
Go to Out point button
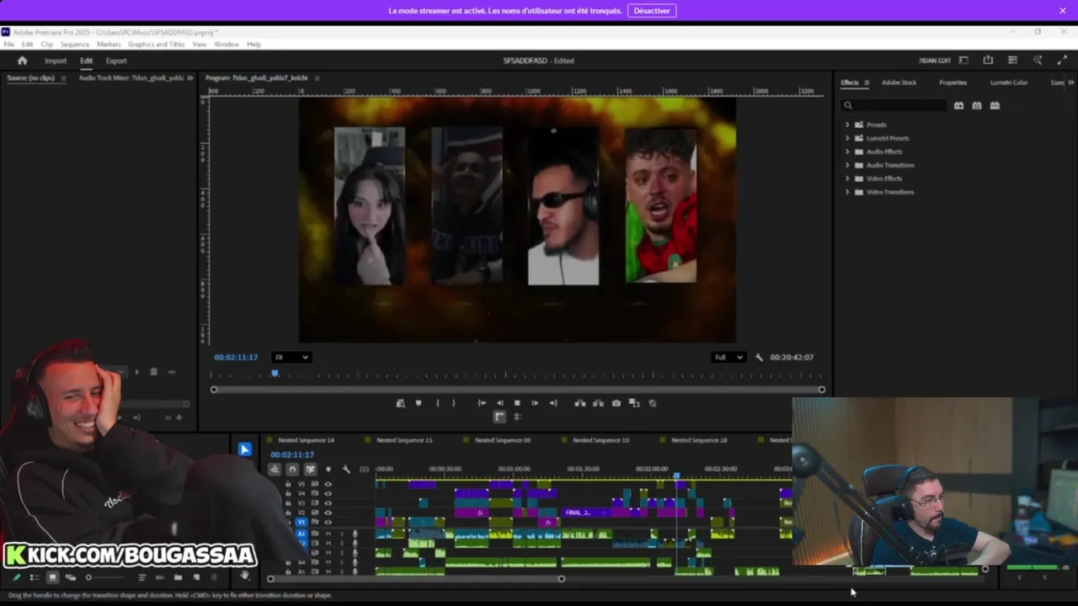(553, 403)
